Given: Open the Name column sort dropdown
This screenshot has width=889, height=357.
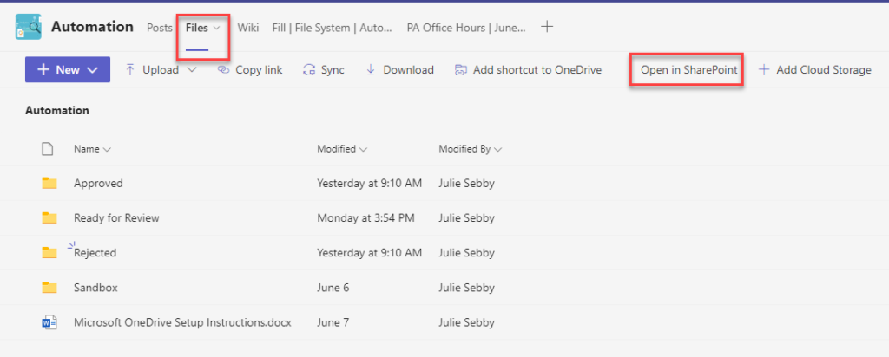Looking at the screenshot, I should coord(92,149).
